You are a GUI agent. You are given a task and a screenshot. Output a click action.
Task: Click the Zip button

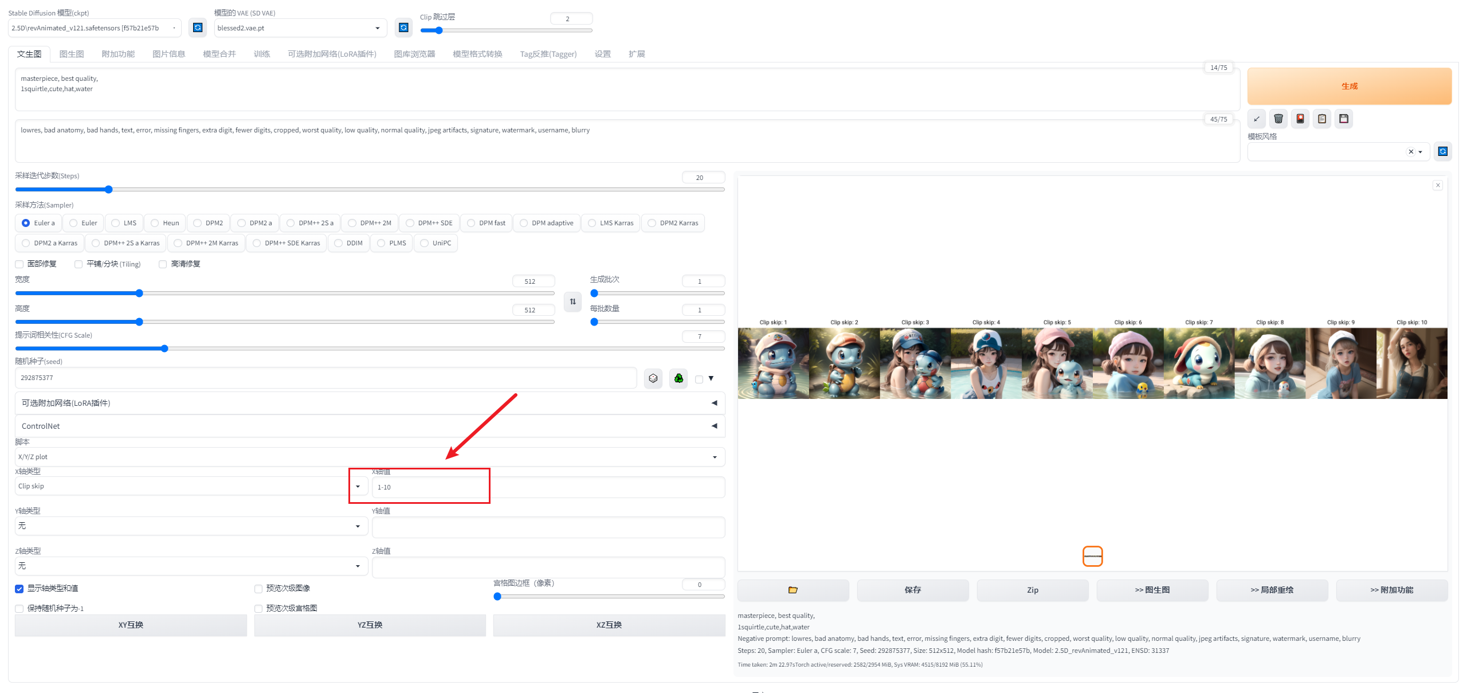pyautogui.click(x=1033, y=590)
